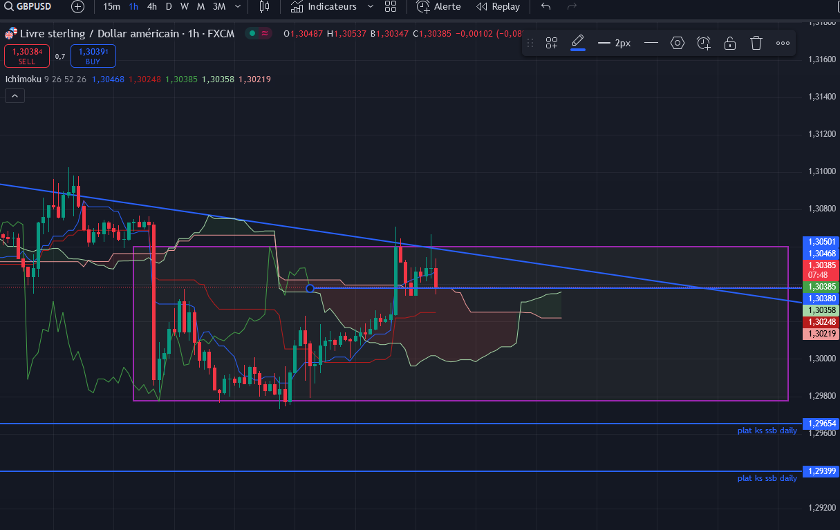This screenshot has width=840, height=530.
Task: Open the drawing settings hexagon icon
Action: 678,43
